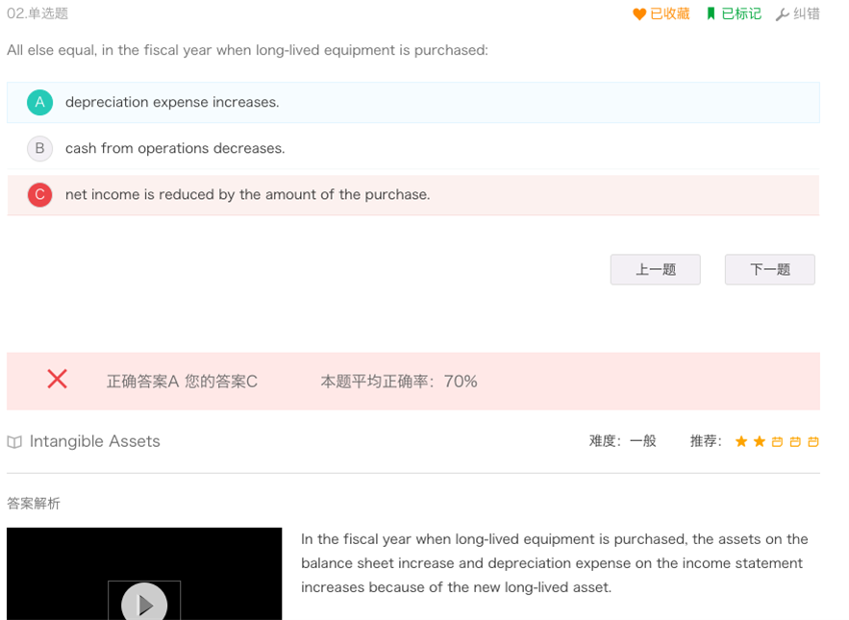The image size is (849, 620).
Task: Click the black video thumbnail area
Action: pyautogui.click(x=144, y=574)
